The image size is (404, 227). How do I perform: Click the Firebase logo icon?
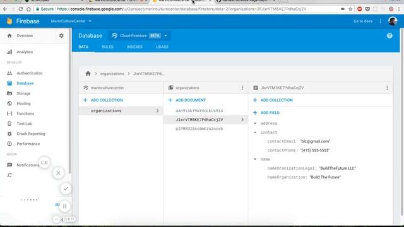point(9,21)
